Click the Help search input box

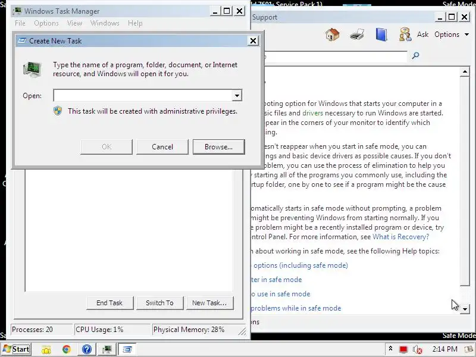coord(336,57)
